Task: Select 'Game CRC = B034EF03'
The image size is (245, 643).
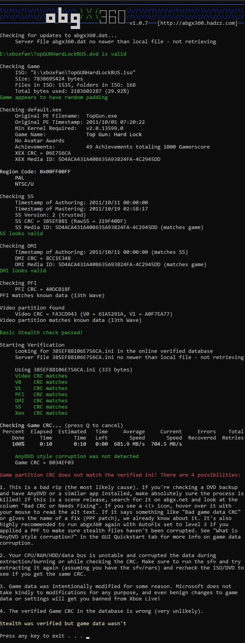Action: (44, 463)
